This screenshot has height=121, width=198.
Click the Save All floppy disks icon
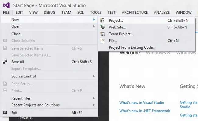(5, 62)
